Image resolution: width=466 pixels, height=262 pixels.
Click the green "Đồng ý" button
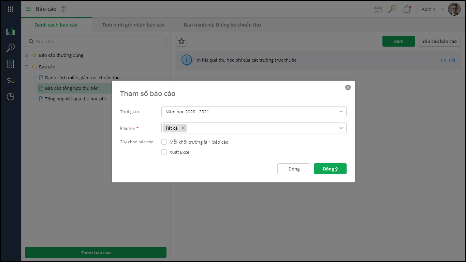330,169
